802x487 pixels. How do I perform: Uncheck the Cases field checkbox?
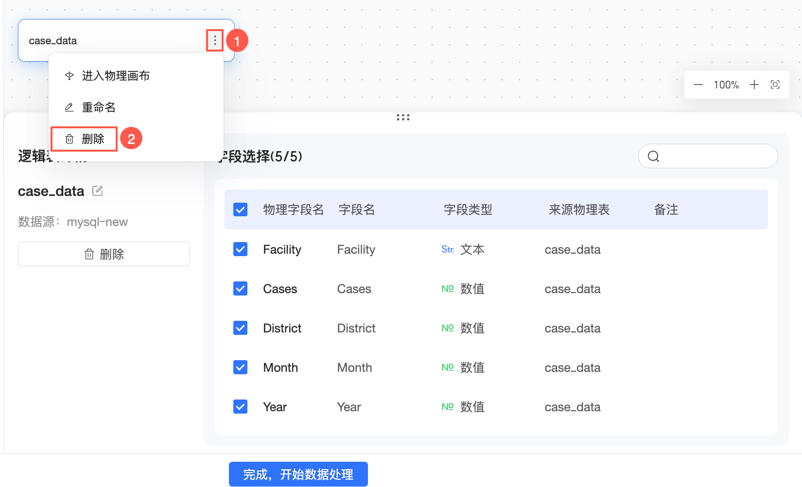pos(241,289)
